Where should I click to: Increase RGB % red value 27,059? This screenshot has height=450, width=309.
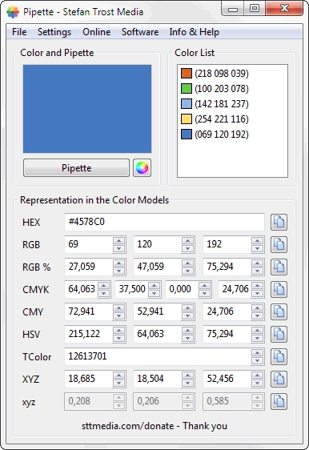coord(118,263)
